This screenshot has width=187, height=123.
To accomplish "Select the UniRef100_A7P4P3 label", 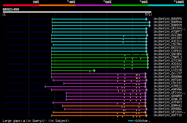I will coord(168,103).
